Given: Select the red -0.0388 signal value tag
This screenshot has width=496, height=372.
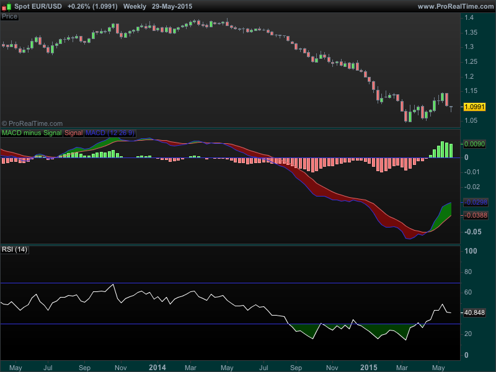Looking at the screenshot, I should [x=476, y=215].
